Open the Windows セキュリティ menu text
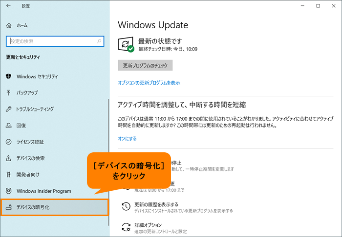This screenshot has height=237, width=342. click(37, 76)
